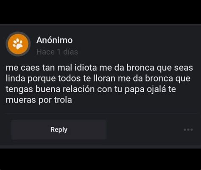Click the line starting 'linda porque todos'

click(98, 79)
